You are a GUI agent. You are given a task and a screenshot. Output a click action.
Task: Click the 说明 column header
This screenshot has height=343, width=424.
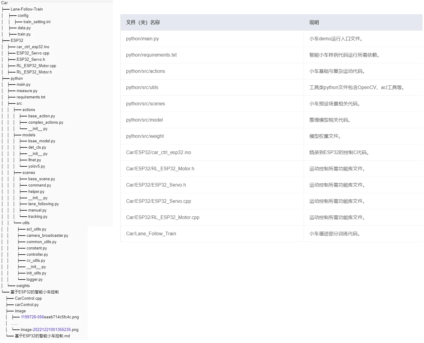pos(314,22)
